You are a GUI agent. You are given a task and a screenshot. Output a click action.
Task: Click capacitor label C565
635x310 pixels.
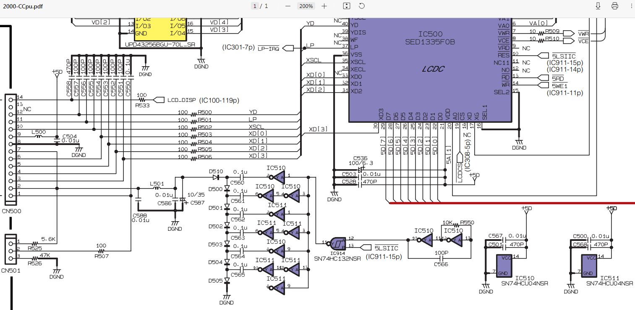point(237,274)
